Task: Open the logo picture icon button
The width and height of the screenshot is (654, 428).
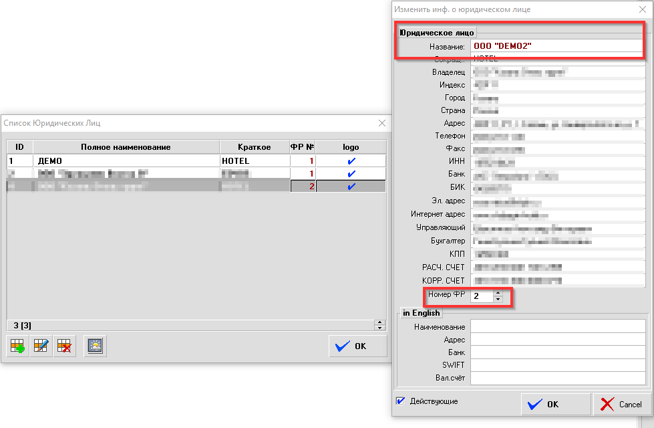Action: pyautogui.click(x=96, y=346)
